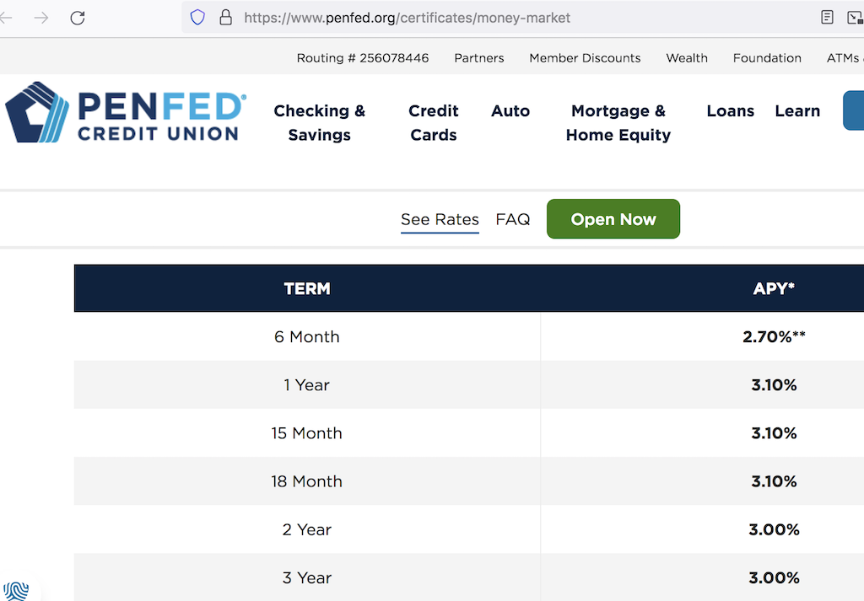Image resolution: width=864 pixels, height=601 pixels.
Task: Click the Open Now button
Action: [613, 218]
